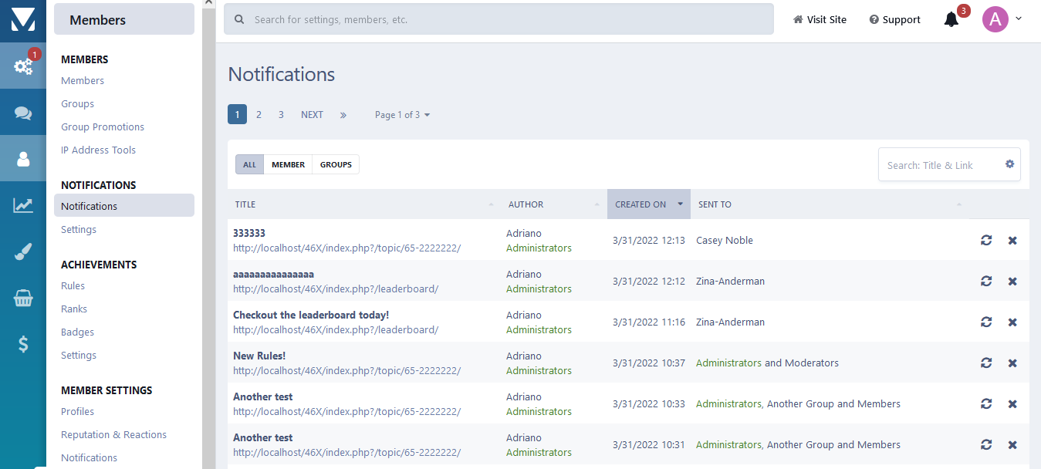This screenshot has height=469, width=1041.
Task: Click the table search gear options icon
Action: pyautogui.click(x=1009, y=164)
